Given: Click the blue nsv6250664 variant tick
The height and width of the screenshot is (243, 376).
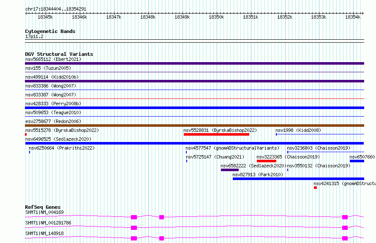Looking at the screenshot, I should pyautogui.click(x=30, y=152).
